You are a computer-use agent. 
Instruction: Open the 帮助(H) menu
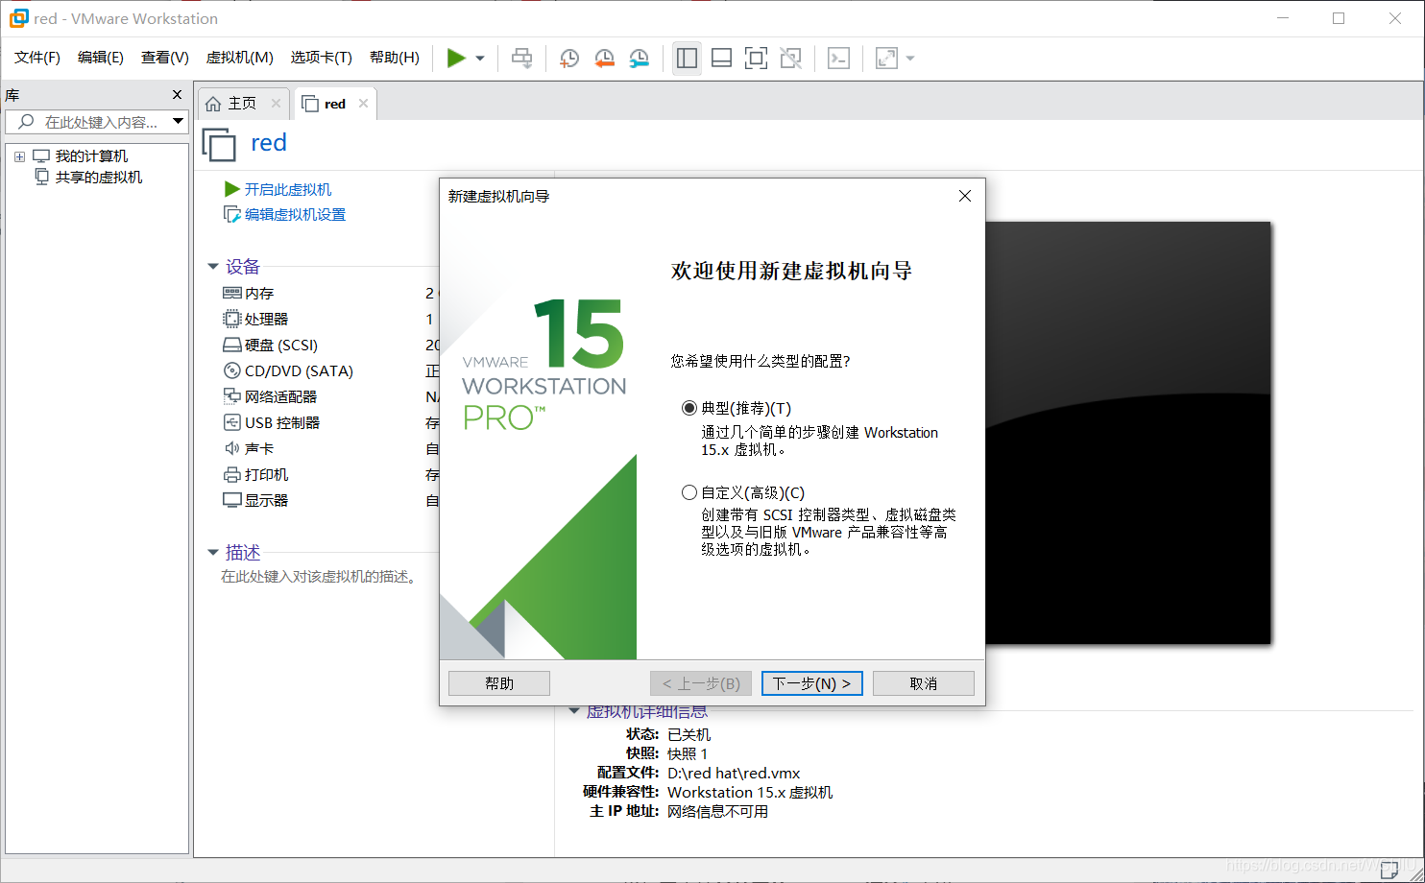[395, 58]
